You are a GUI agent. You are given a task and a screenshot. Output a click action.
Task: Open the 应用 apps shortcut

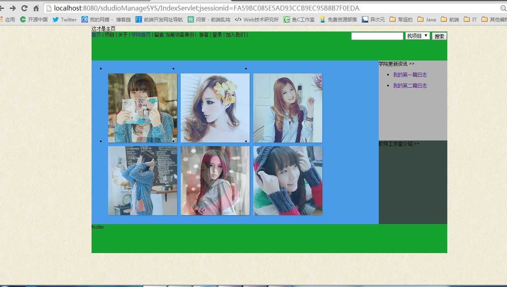(7, 19)
